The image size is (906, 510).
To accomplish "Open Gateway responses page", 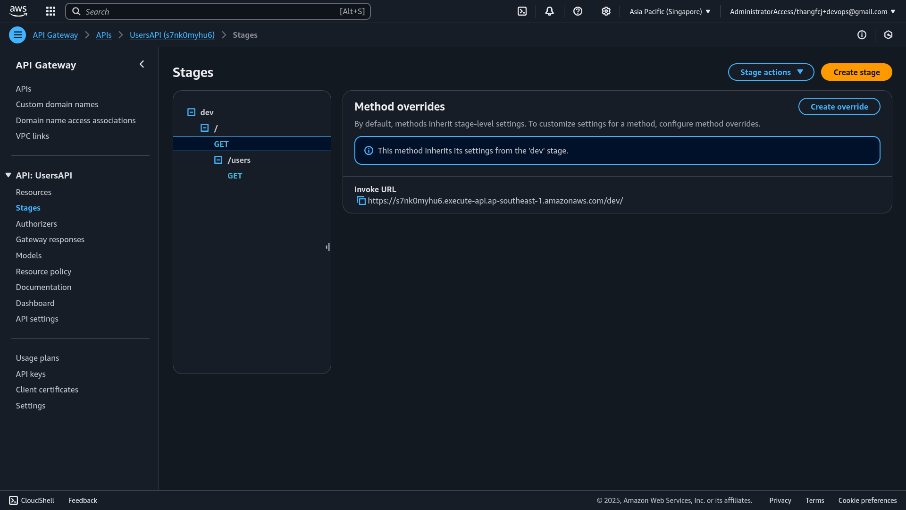I will [50, 239].
